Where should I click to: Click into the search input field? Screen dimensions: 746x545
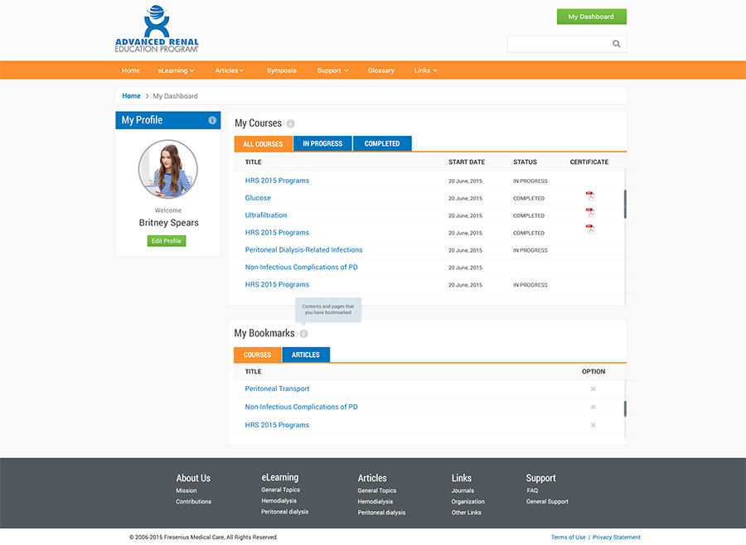(x=558, y=44)
